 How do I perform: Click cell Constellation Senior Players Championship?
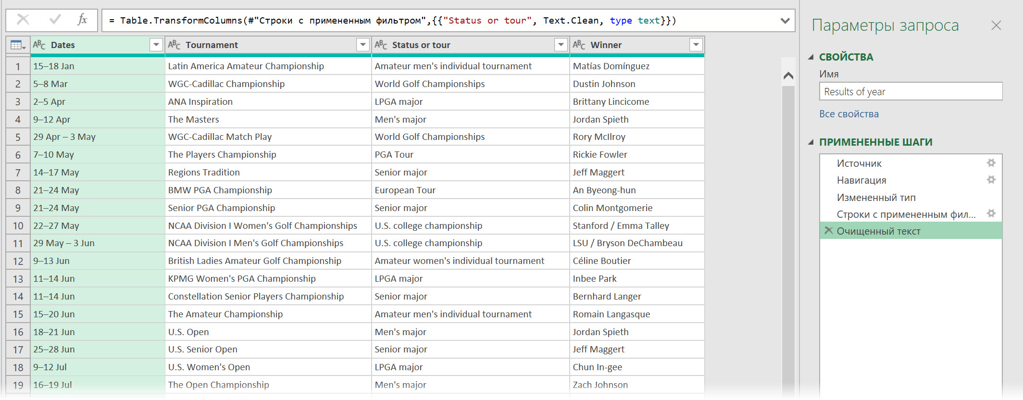(268, 296)
